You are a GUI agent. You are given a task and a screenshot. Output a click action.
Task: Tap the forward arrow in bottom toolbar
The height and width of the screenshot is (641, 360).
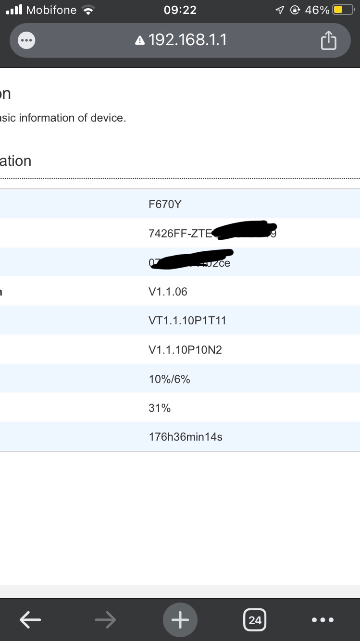pos(105,620)
